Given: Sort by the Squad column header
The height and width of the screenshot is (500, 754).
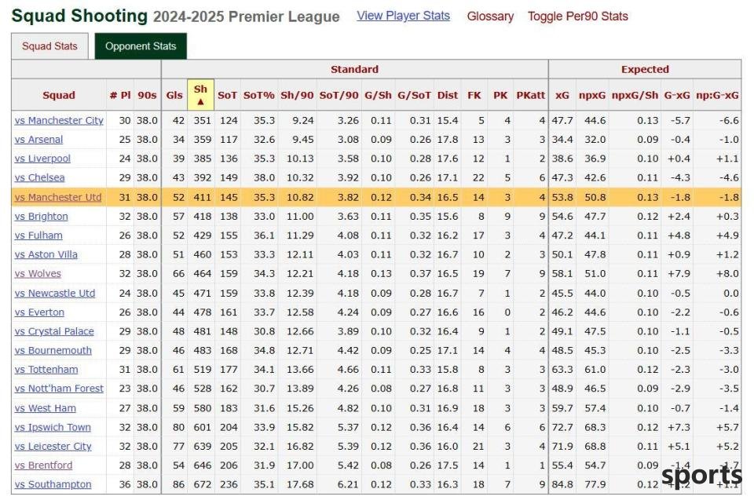Looking at the screenshot, I should (59, 95).
